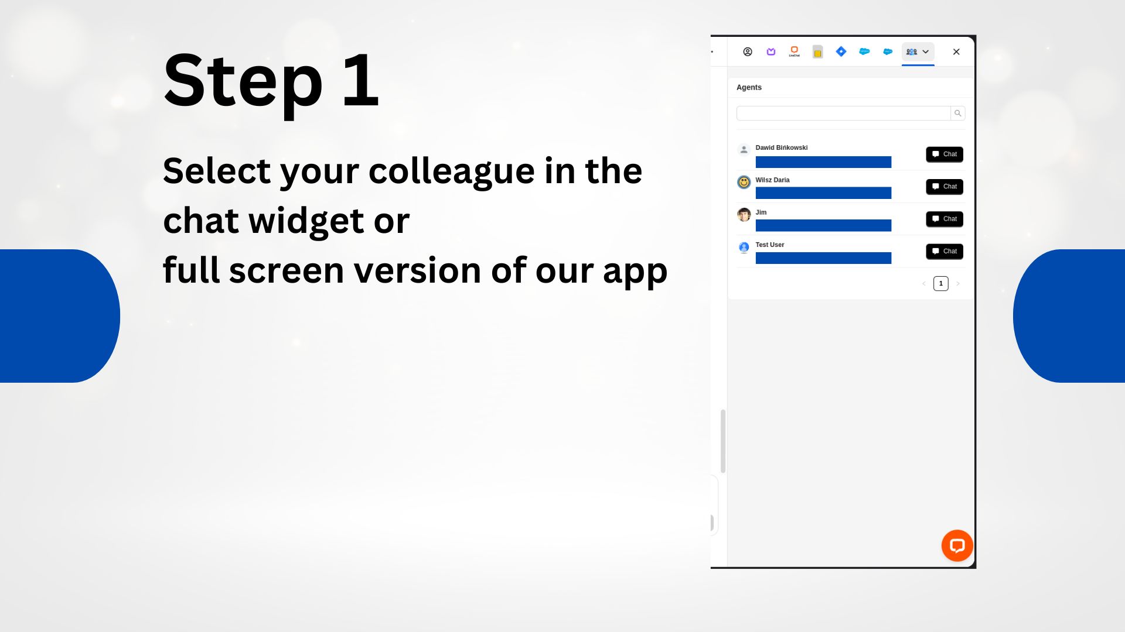
Task: Click Dawid Binkowski status bar
Action: pyautogui.click(x=823, y=162)
